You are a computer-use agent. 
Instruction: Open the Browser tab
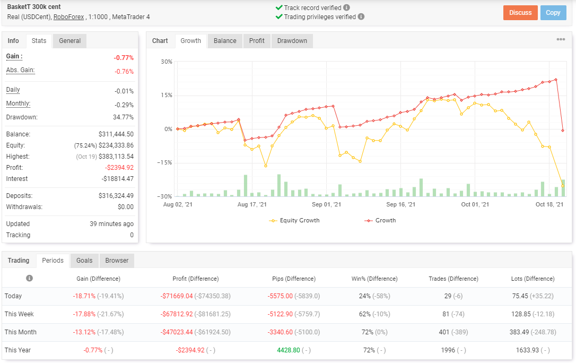pyautogui.click(x=117, y=261)
